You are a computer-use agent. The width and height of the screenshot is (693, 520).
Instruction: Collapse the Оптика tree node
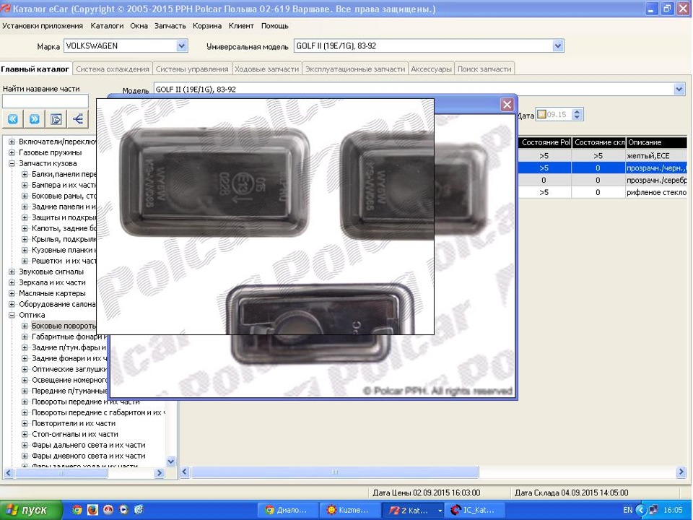[x=12, y=315]
